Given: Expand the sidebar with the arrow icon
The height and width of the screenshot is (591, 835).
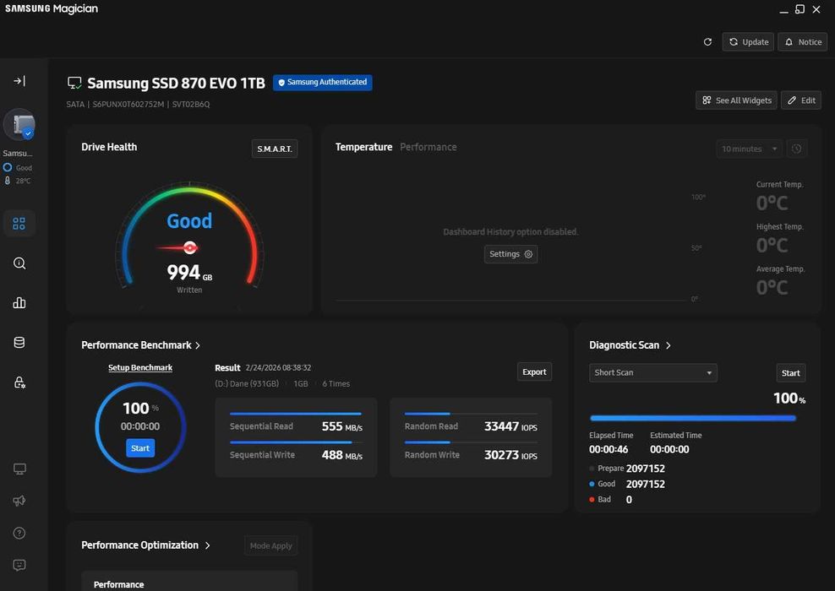Looking at the screenshot, I should pos(19,81).
